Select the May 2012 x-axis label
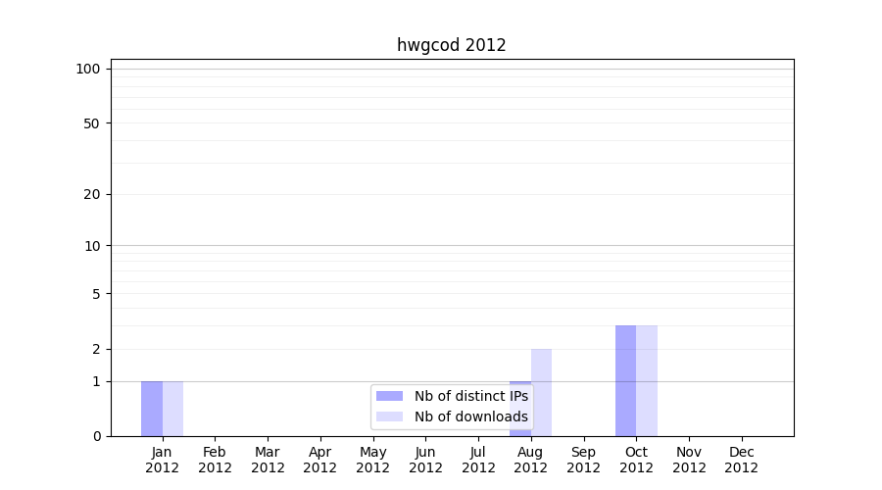Viewport: 882px width, 490px height. click(372, 460)
